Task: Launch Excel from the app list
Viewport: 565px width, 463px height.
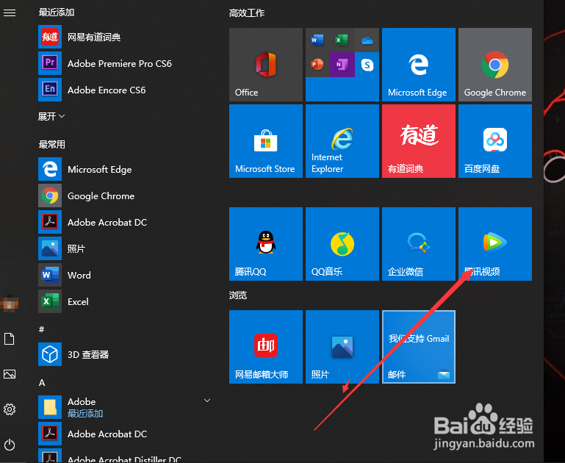Action: (x=124, y=301)
